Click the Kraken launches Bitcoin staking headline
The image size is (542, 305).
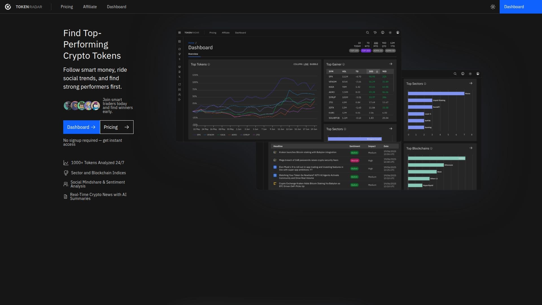[x=308, y=152]
